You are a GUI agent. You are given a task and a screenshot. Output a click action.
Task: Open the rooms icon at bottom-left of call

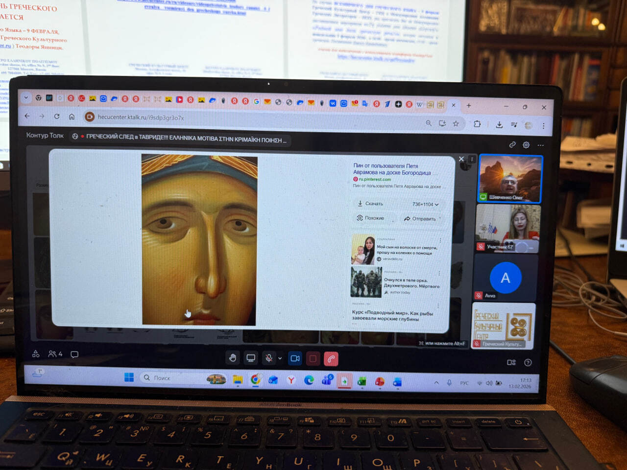point(36,353)
